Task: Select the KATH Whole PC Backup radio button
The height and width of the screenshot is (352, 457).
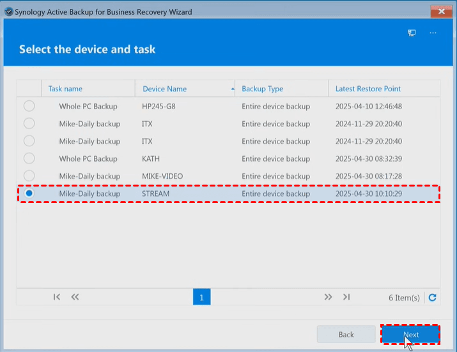Action: point(29,158)
